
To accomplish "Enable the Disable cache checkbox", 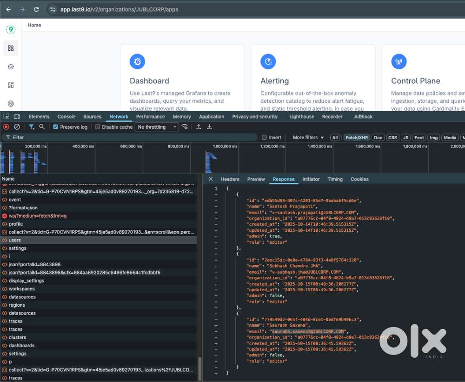I will point(98,127).
